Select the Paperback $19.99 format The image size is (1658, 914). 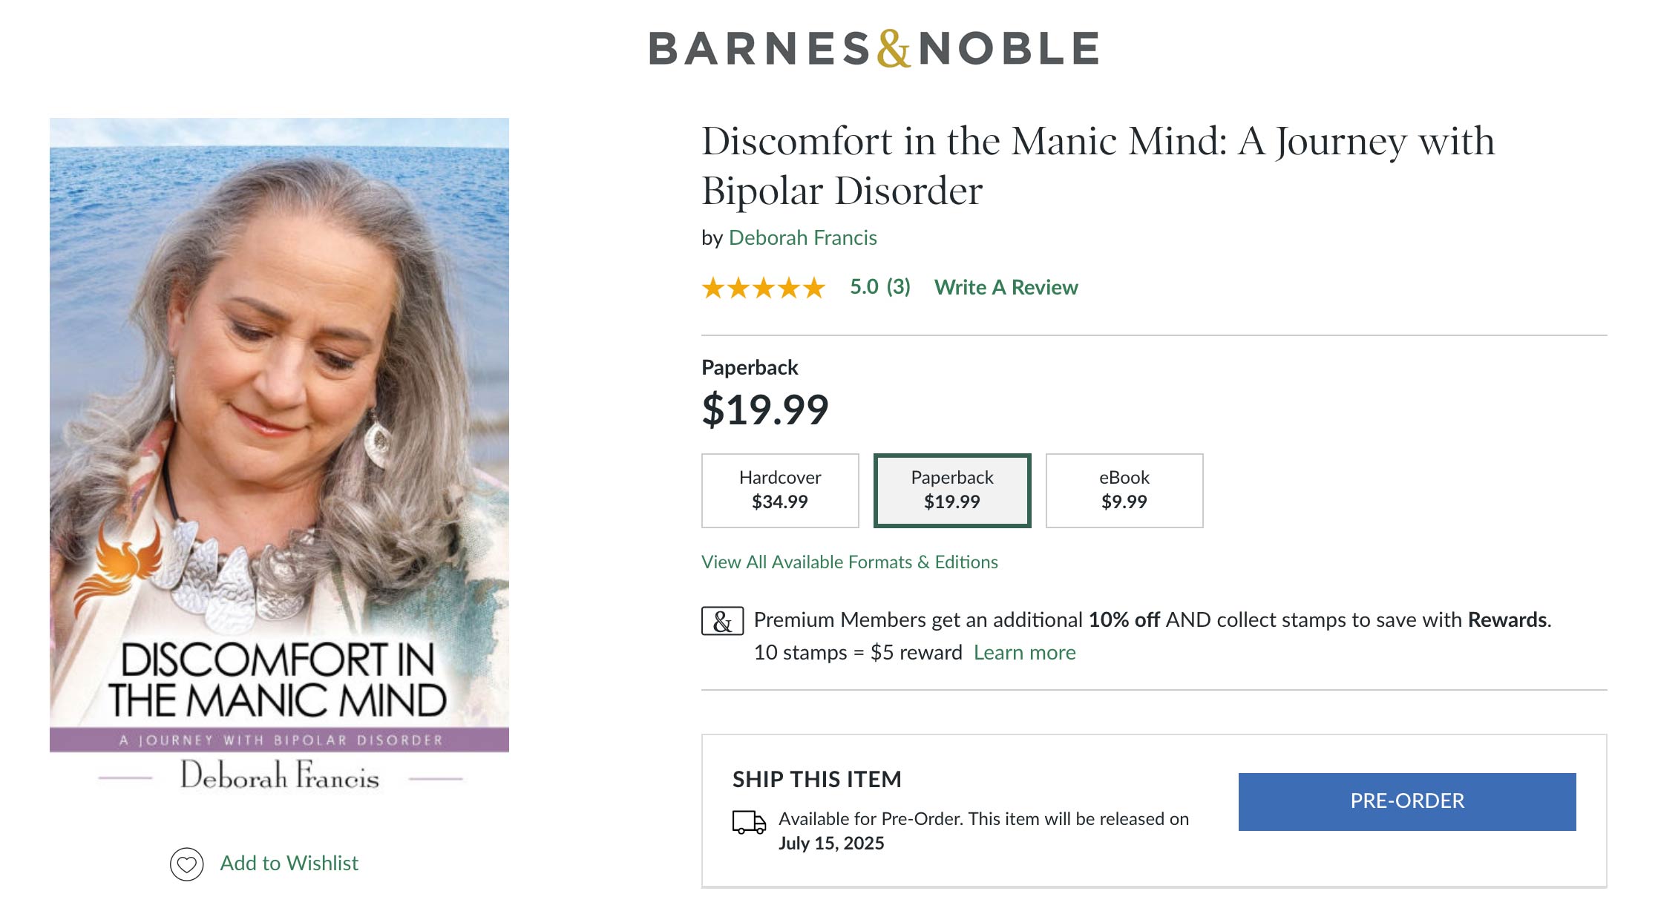click(952, 490)
